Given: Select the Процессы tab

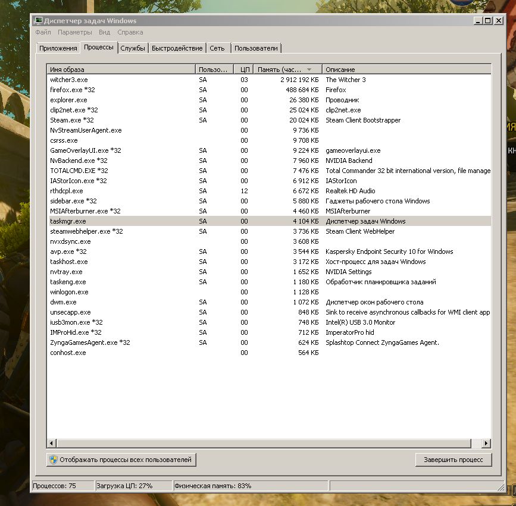Looking at the screenshot, I should (99, 48).
